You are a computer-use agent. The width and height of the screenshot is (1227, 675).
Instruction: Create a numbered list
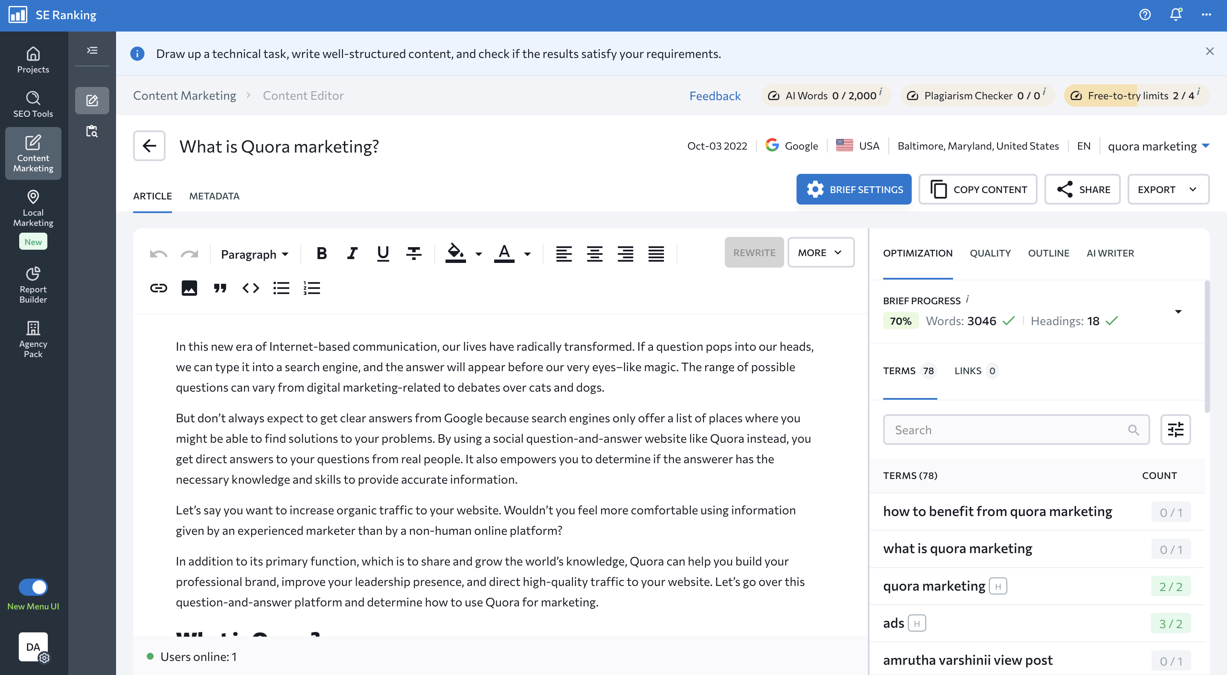click(x=312, y=287)
